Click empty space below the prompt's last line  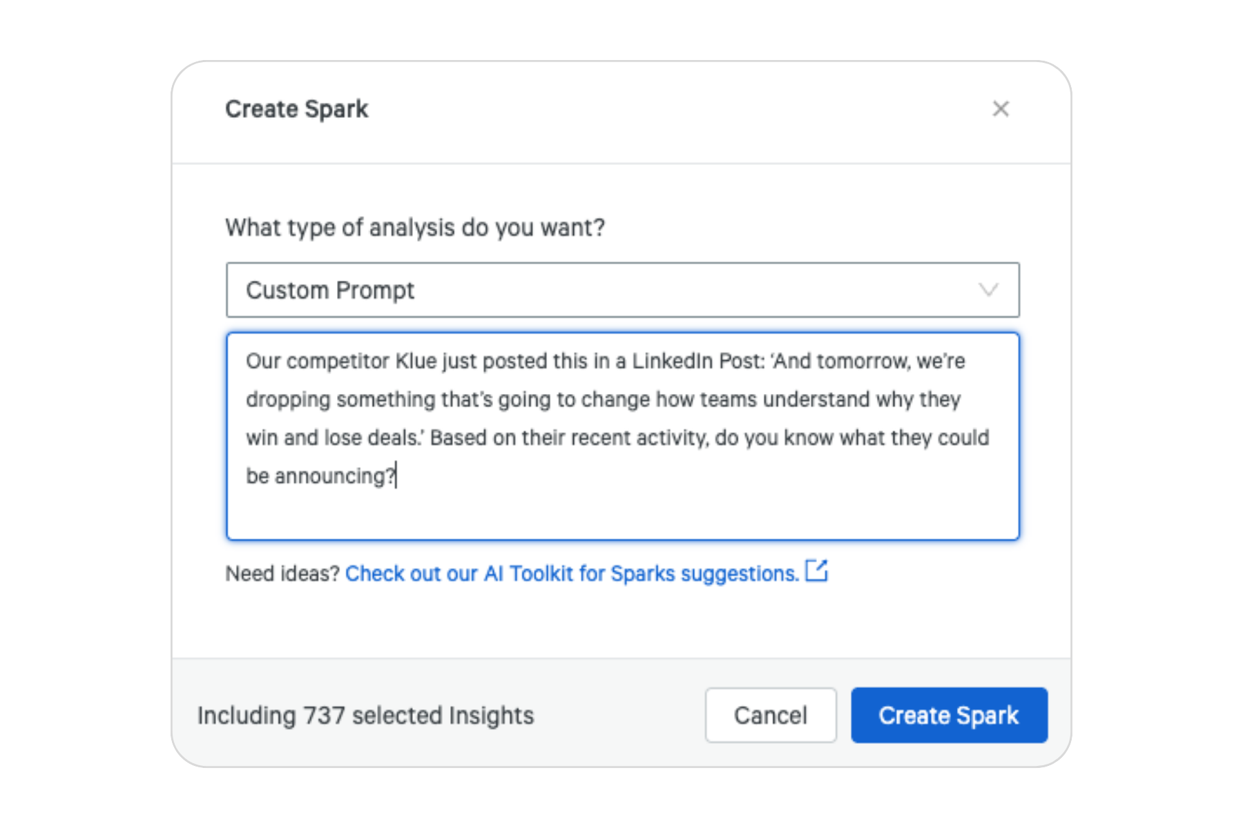(621, 514)
